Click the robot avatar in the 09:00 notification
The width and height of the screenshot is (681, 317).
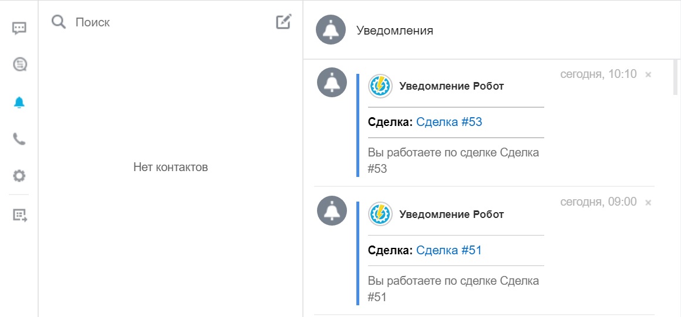click(x=380, y=214)
